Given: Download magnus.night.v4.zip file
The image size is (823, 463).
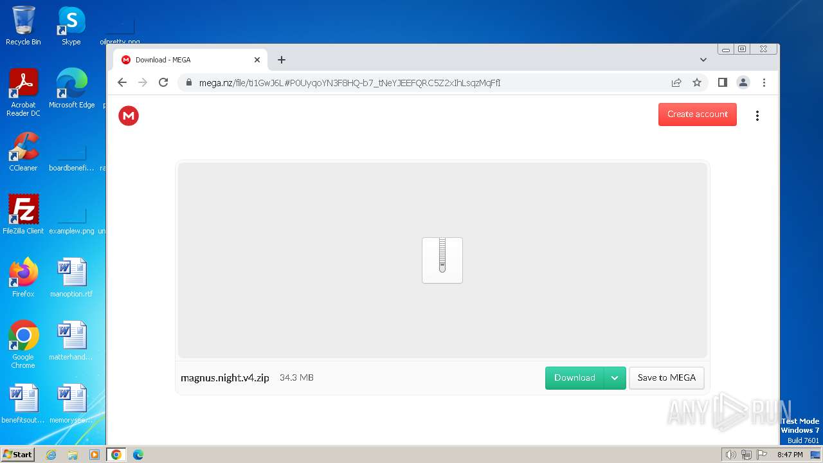Looking at the screenshot, I should [x=575, y=378].
